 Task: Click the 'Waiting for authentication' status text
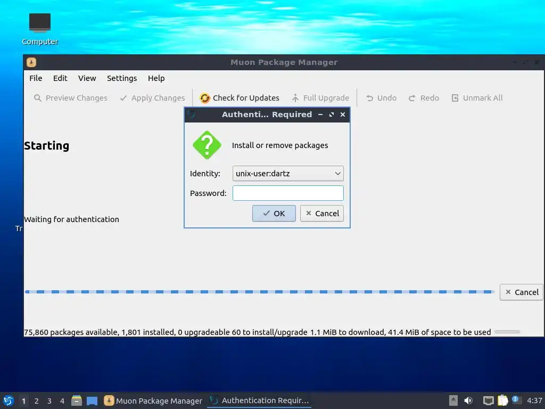[x=72, y=219]
